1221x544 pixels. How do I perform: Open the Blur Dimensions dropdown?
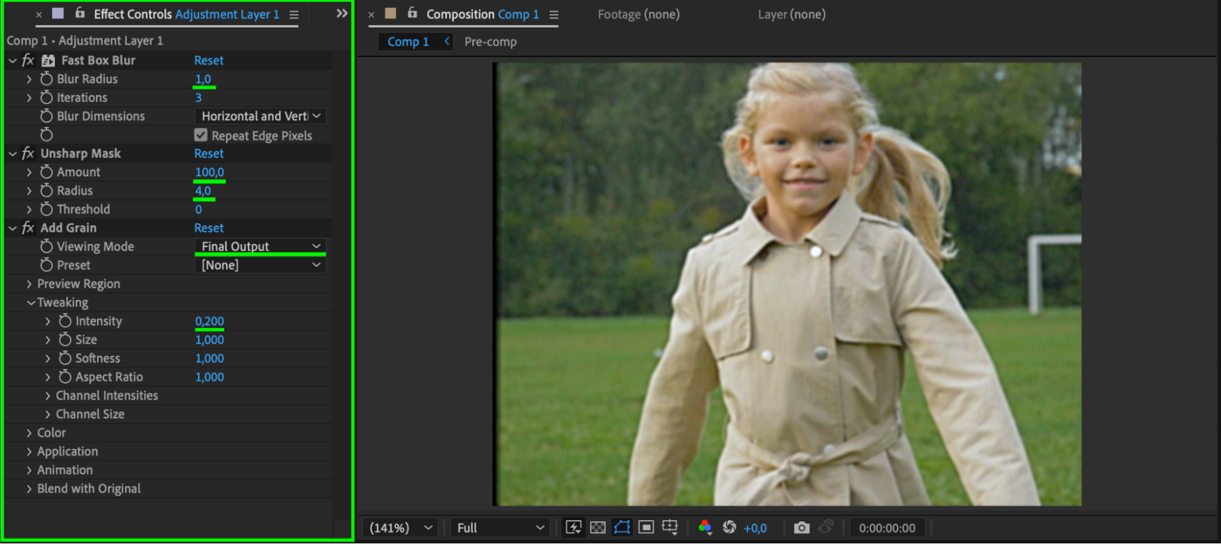click(260, 116)
